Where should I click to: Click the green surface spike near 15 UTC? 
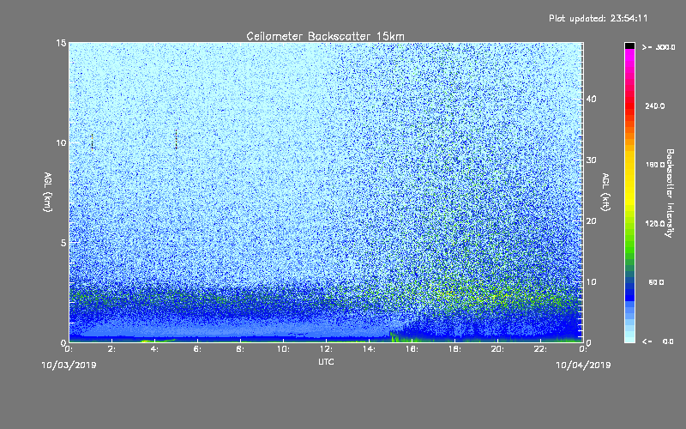393,336
